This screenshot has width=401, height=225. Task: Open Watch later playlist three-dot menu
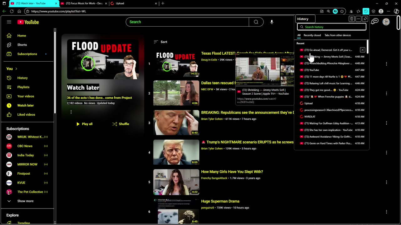pyautogui.click(x=71, y=112)
